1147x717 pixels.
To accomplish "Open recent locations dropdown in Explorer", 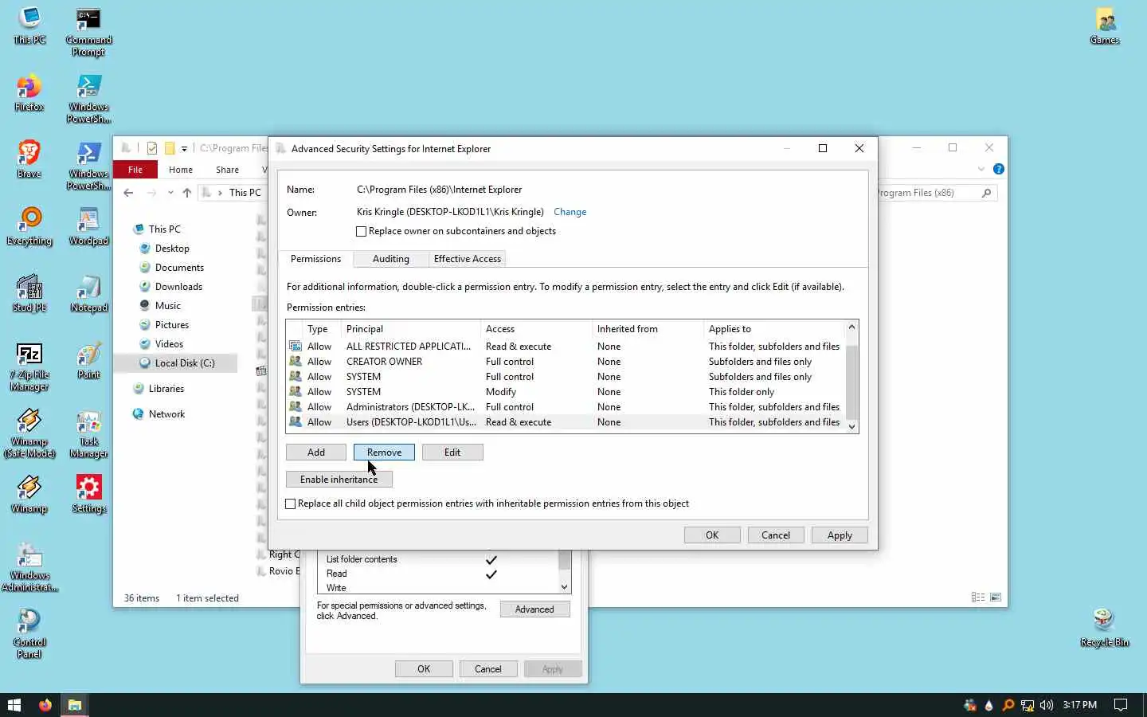I will pos(170,193).
